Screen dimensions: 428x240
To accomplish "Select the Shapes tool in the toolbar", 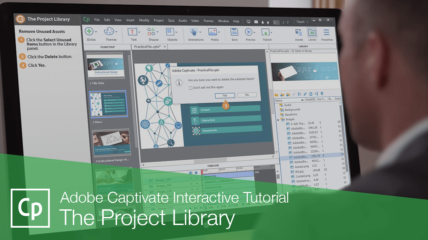I will click(x=151, y=32).
